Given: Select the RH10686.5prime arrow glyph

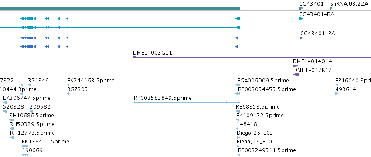Looking at the screenshot, I should click(x=11, y=120).
